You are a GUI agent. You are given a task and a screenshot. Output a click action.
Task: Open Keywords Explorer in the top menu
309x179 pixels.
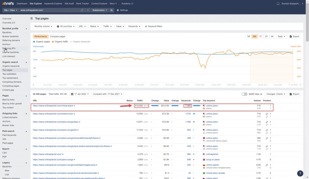click(53, 4)
